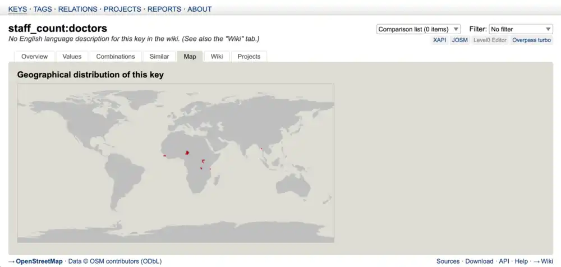Screen dimensions: 561x267
Task: Launch JOSM remote edit button
Action: point(460,40)
